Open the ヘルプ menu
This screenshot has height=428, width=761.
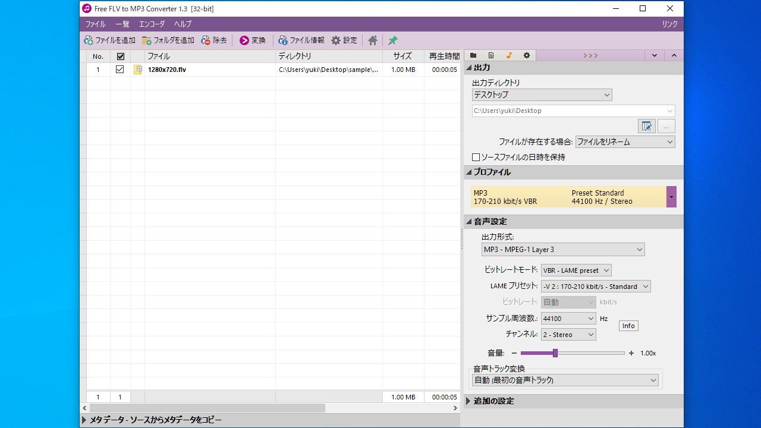point(183,24)
